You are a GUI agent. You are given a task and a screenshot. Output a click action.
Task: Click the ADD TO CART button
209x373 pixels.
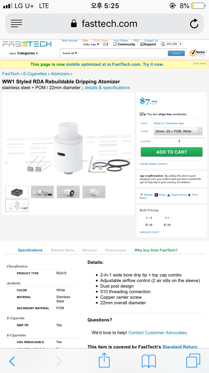[x=172, y=152]
